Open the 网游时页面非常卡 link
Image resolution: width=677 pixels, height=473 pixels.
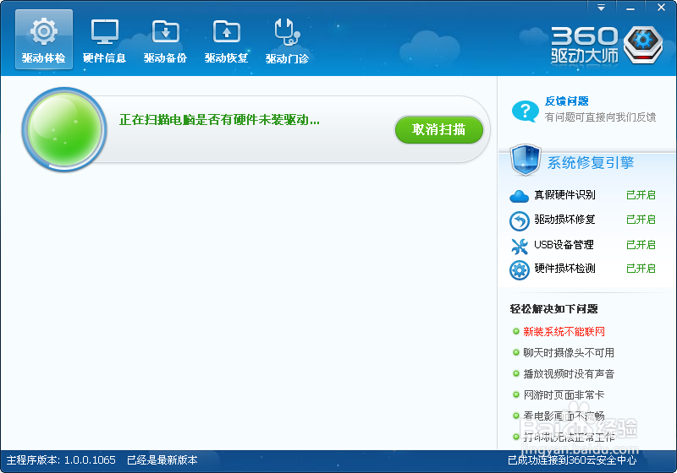tap(564, 395)
